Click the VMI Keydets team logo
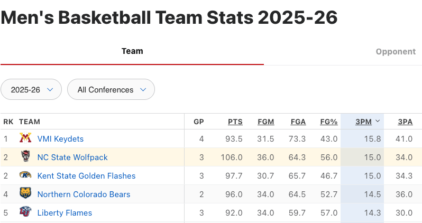 [x=25, y=139]
